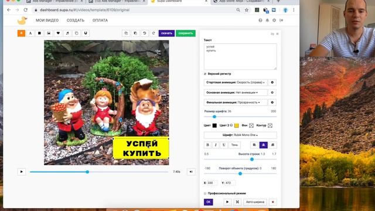Viewport: 375px width, 211px height.
Task: Click the orange add element button
Action: [x=21, y=33]
